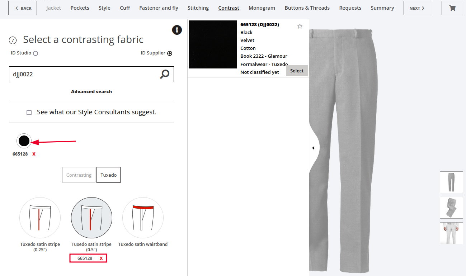Image resolution: width=466 pixels, height=276 pixels.
Task: Favorite fabric 665128 with star icon
Action: [x=300, y=26]
